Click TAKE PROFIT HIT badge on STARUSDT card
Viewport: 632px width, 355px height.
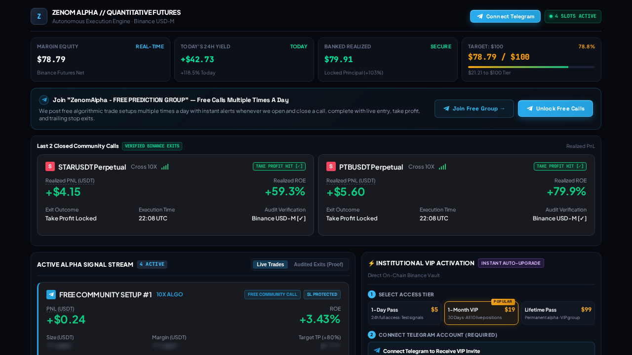(279, 166)
